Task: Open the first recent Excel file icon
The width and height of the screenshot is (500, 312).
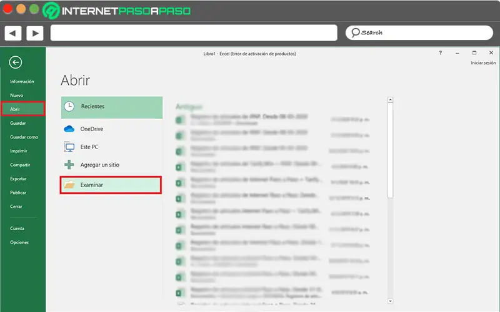Action: click(180, 120)
